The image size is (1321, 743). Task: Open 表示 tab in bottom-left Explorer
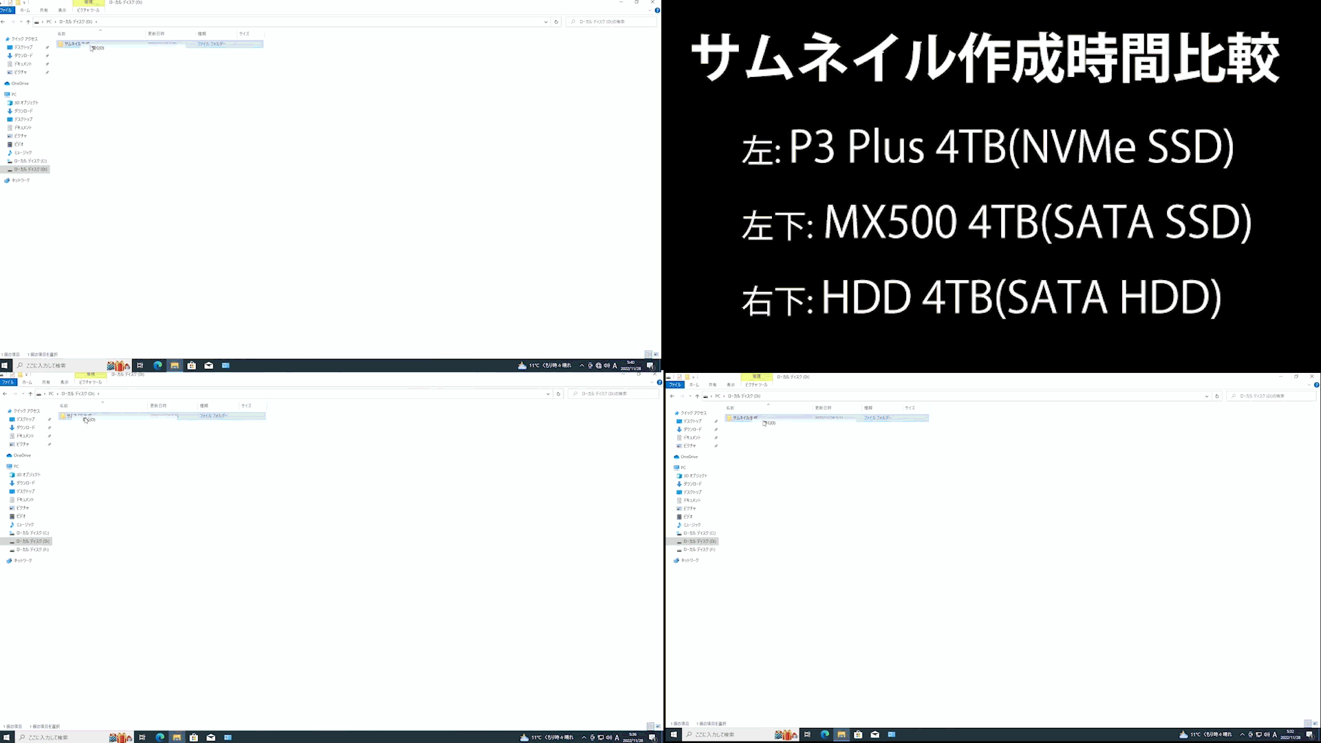point(65,383)
